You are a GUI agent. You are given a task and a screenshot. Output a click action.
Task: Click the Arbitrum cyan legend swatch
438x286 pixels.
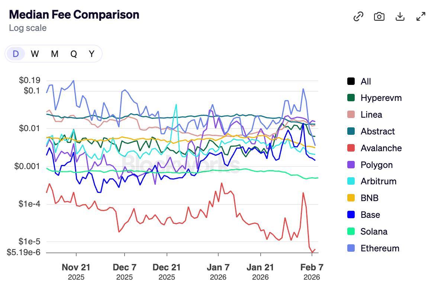pos(351,181)
